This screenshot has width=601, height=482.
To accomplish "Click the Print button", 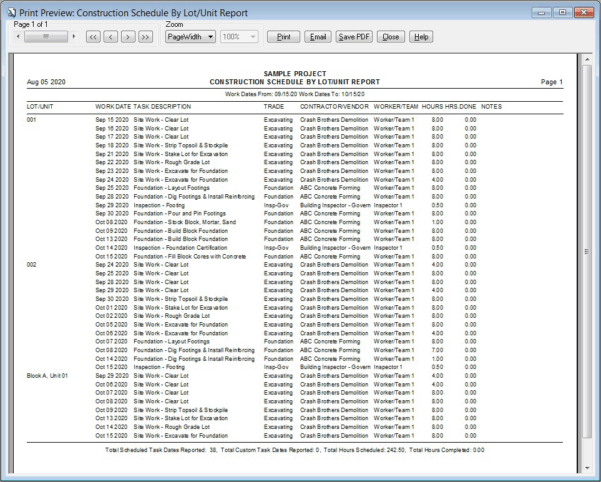I will click(x=283, y=37).
